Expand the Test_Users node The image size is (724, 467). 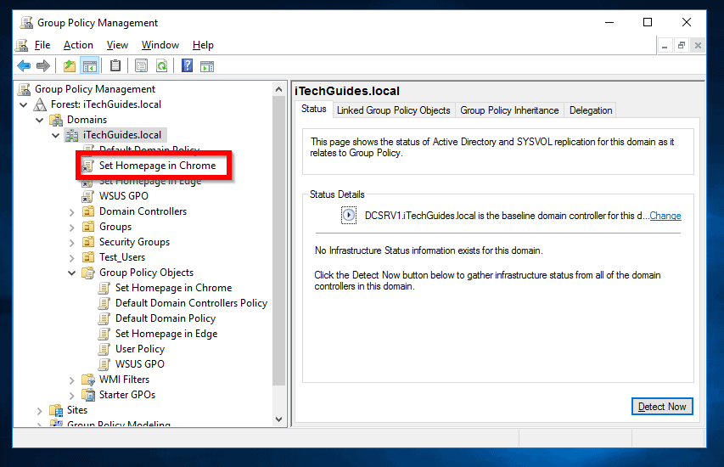pos(71,258)
